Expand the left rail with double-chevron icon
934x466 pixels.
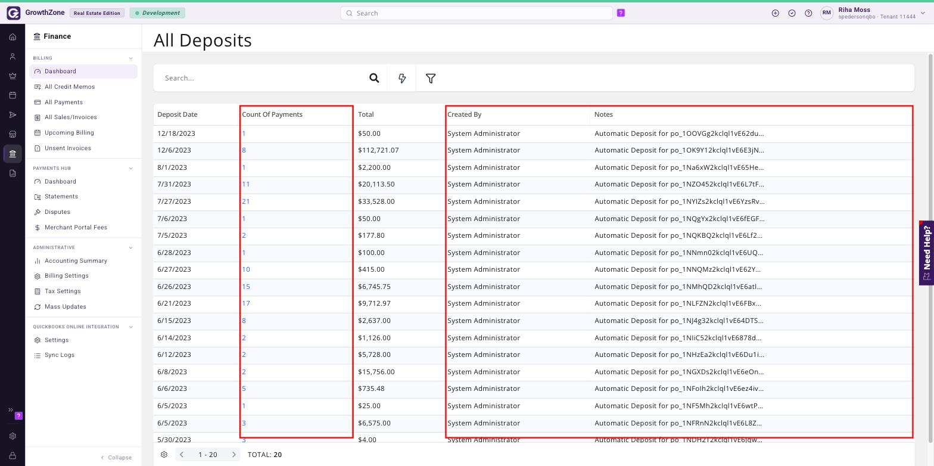(10, 410)
